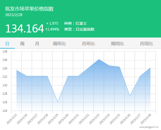
Task: Click the 2023/2/22 x-axis date label
Action: click(84, 119)
